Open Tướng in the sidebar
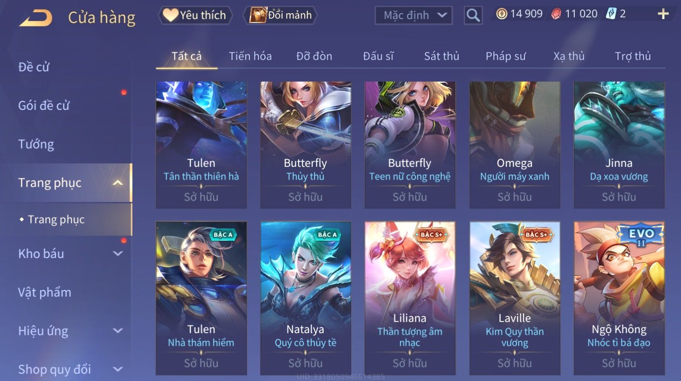Viewport: 681px width, 381px height. click(x=36, y=144)
